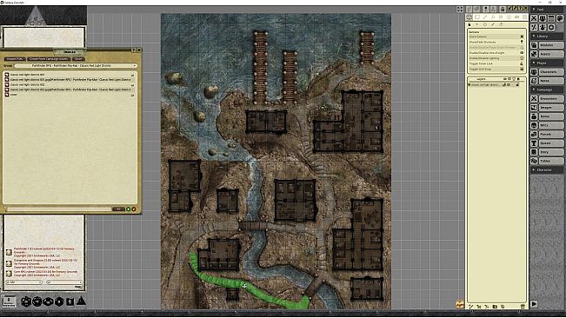Viewport: 566px width, 318px height.
Task: Open the Group dropdown in Images window
Action: pyautogui.click(x=76, y=66)
